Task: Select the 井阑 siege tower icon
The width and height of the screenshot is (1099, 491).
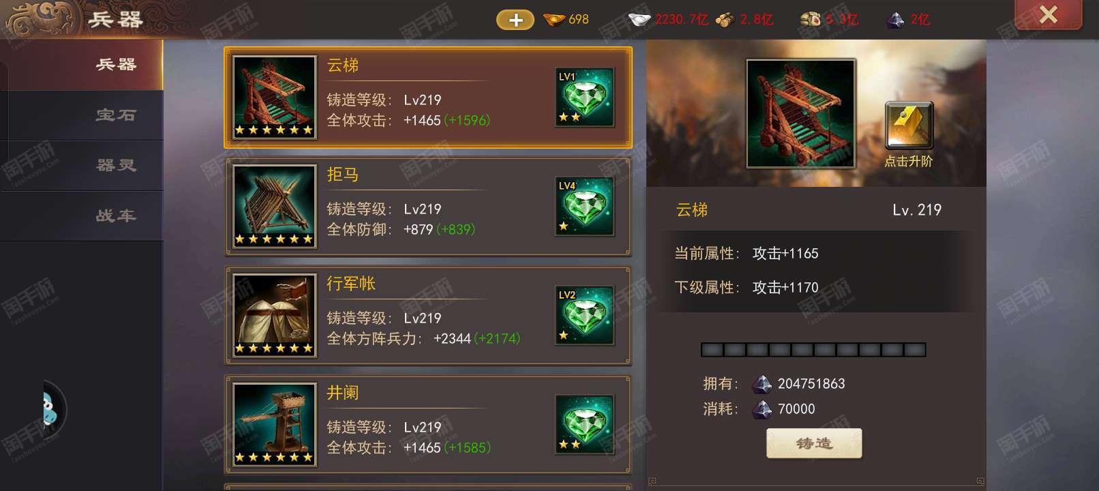Action: tap(275, 425)
